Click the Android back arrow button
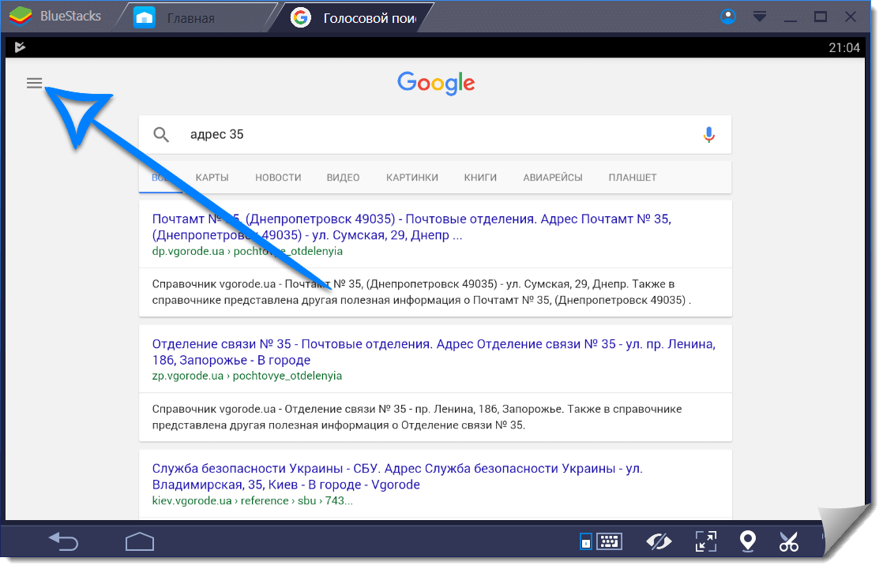 click(x=63, y=541)
